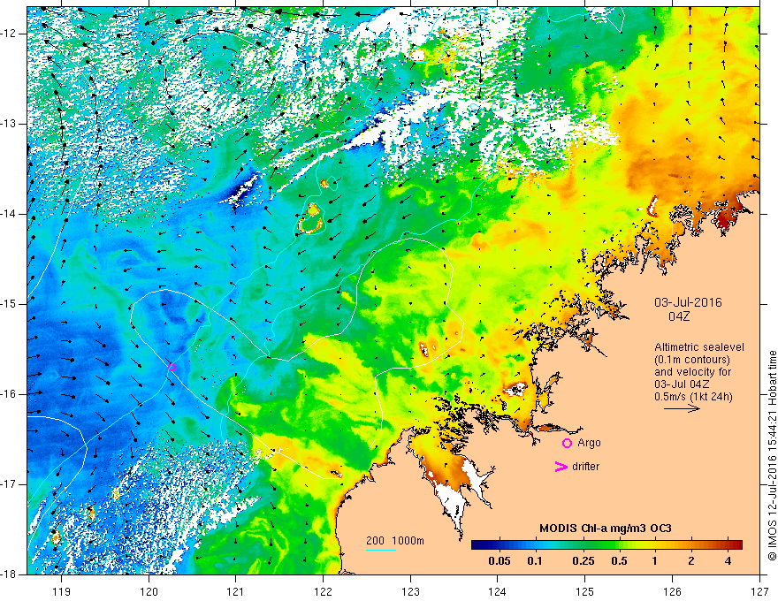Click the '03-Jul-2016' date text
The height and width of the screenshot is (601, 778).
pos(688,302)
